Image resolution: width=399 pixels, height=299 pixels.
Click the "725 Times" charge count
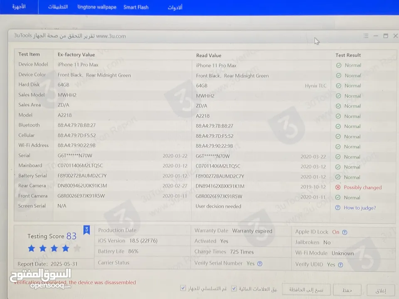point(242,252)
